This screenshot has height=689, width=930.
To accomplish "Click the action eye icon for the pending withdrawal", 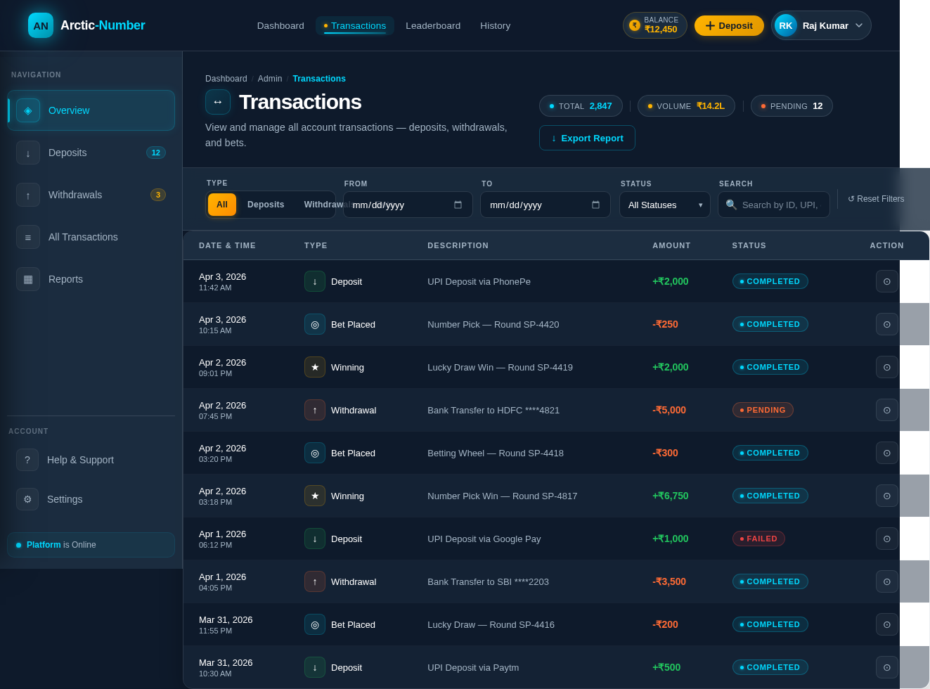I will coord(886,410).
